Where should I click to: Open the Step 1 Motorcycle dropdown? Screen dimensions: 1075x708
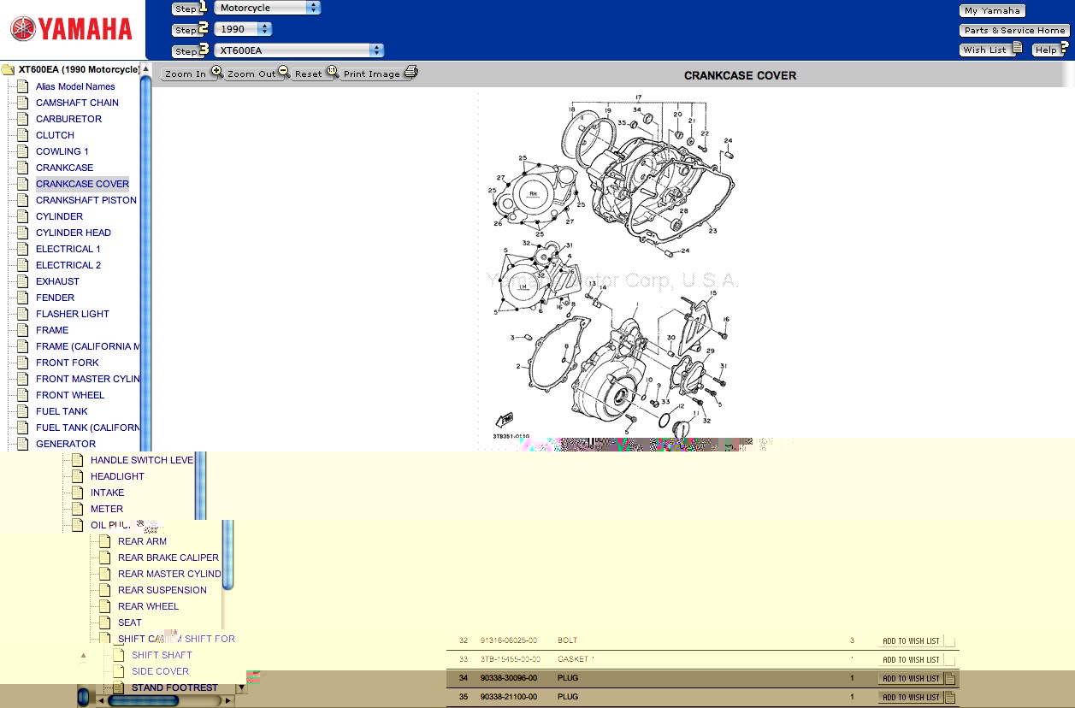267,8
